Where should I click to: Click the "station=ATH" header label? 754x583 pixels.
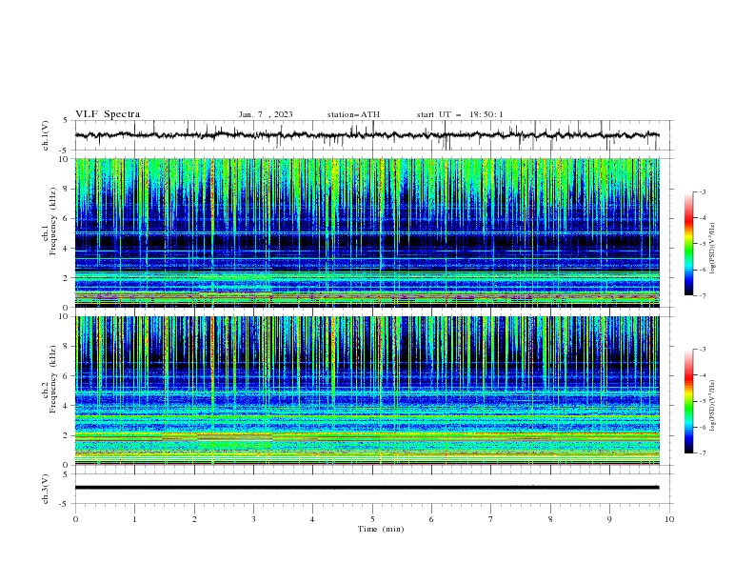point(353,114)
